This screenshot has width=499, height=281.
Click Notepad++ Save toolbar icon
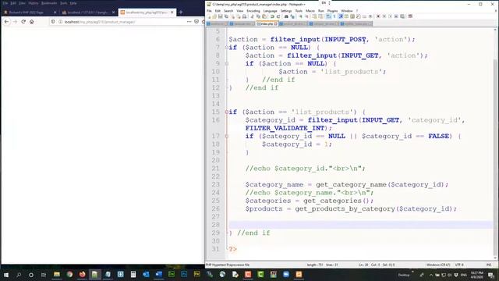[220, 16]
